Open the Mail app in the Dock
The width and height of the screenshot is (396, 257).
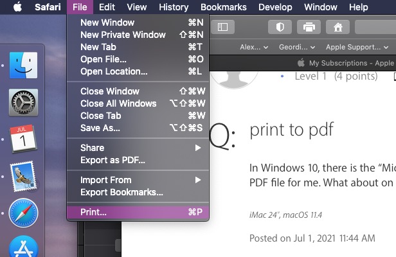tap(24, 176)
